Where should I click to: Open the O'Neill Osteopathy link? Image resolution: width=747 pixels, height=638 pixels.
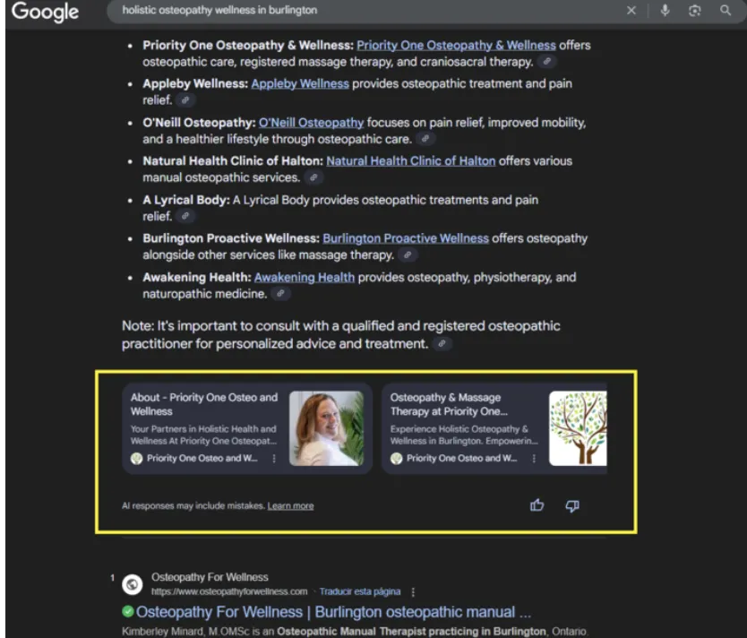tap(311, 123)
